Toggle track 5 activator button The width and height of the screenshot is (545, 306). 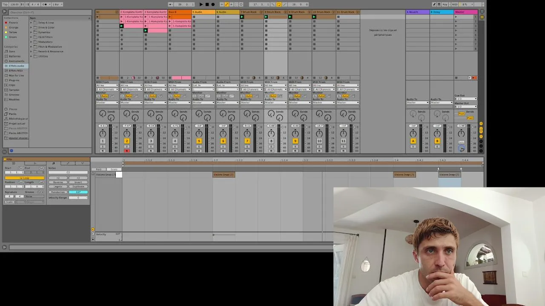pyautogui.click(x=199, y=141)
